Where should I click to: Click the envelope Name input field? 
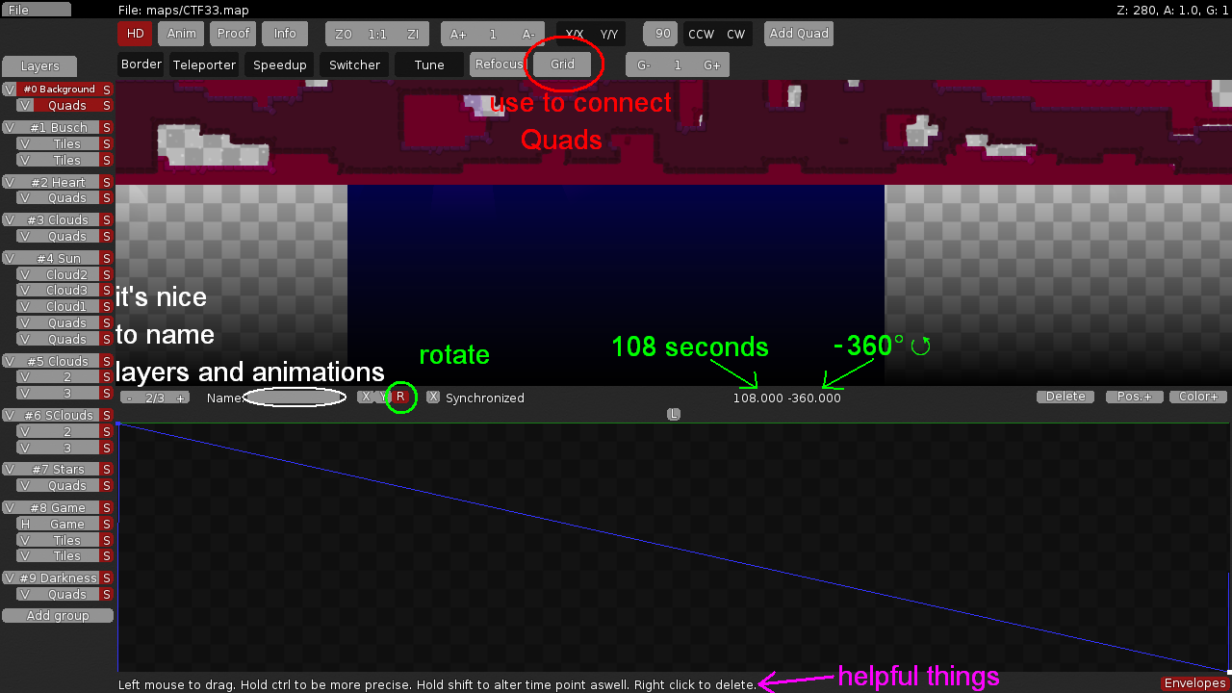[x=295, y=397]
